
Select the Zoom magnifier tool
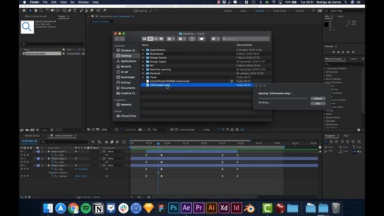click(41, 11)
